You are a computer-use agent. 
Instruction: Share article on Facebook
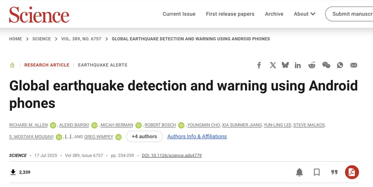[x=259, y=65]
